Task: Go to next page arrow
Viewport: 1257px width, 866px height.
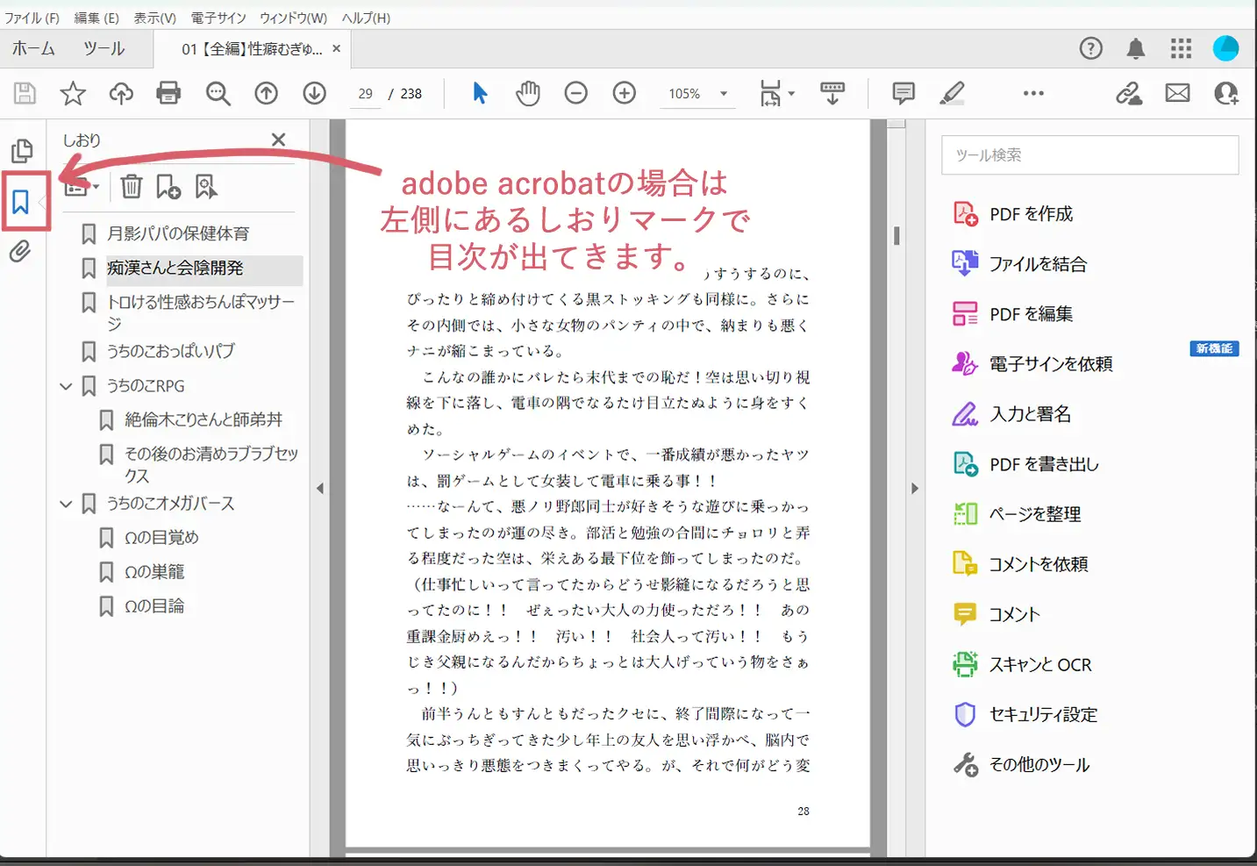Action: [314, 93]
